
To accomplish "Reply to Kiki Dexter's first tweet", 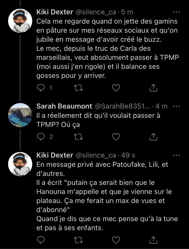I will pos(41,88).
